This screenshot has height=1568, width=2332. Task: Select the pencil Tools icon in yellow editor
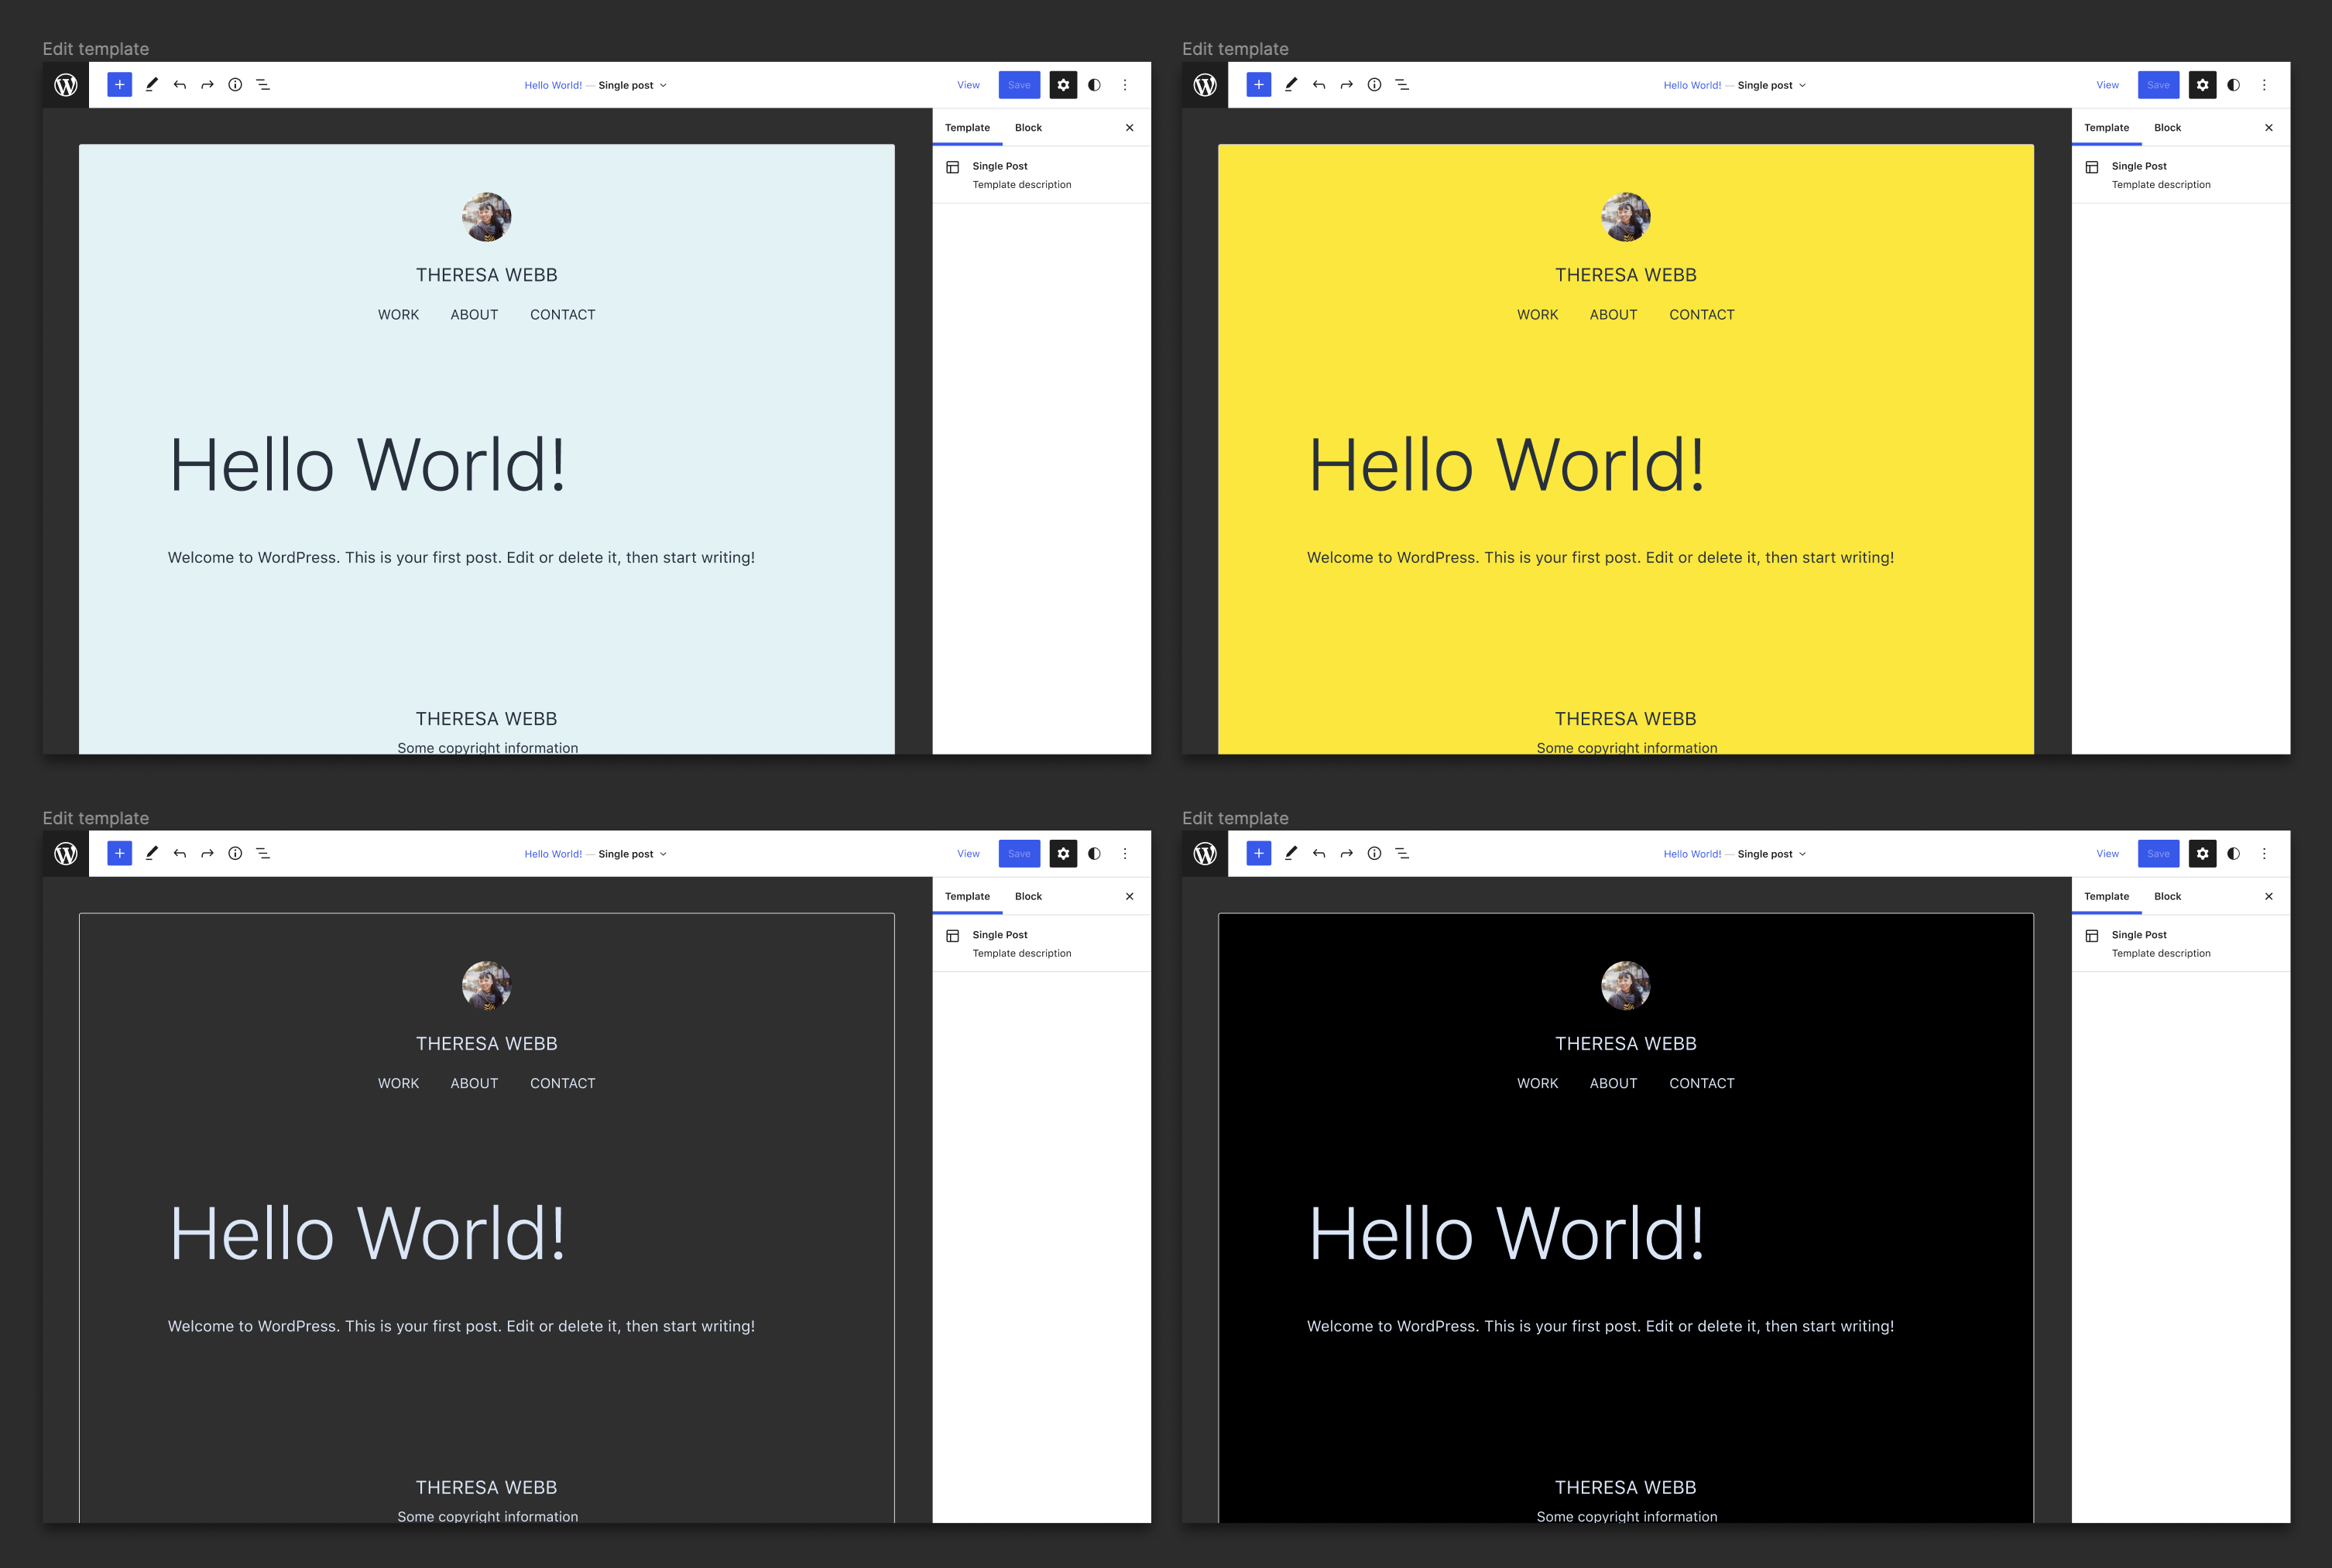(1291, 85)
